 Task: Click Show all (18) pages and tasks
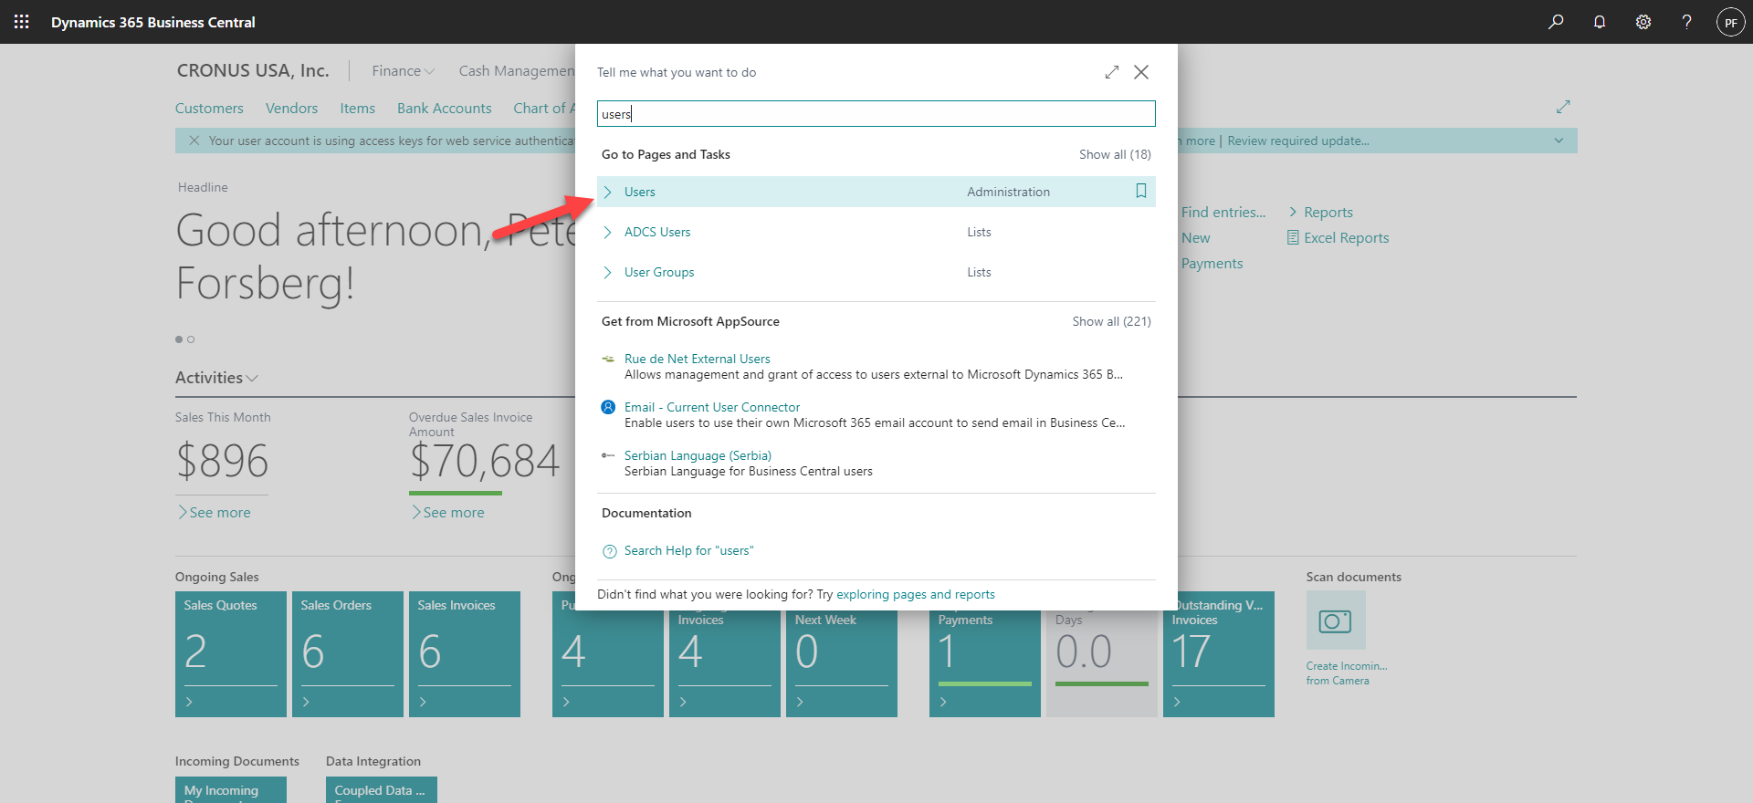[x=1114, y=154]
